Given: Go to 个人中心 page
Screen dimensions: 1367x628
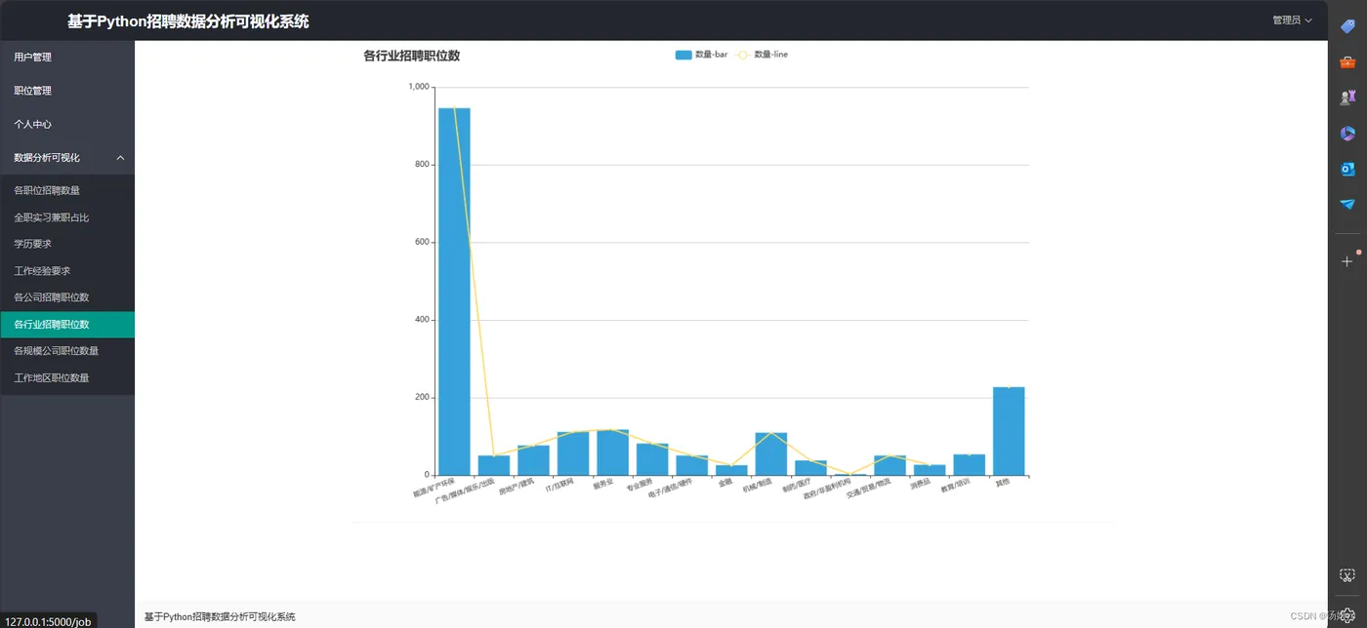Looking at the screenshot, I should pos(67,125).
